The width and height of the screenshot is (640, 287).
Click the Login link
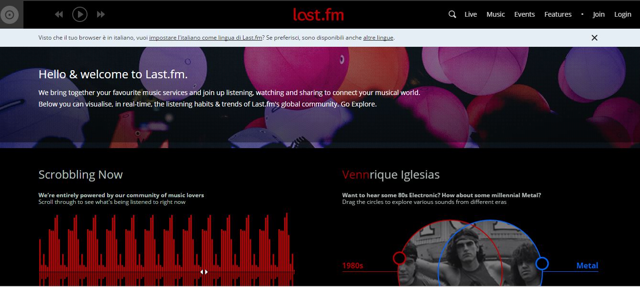pyautogui.click(x=622, y=14)
